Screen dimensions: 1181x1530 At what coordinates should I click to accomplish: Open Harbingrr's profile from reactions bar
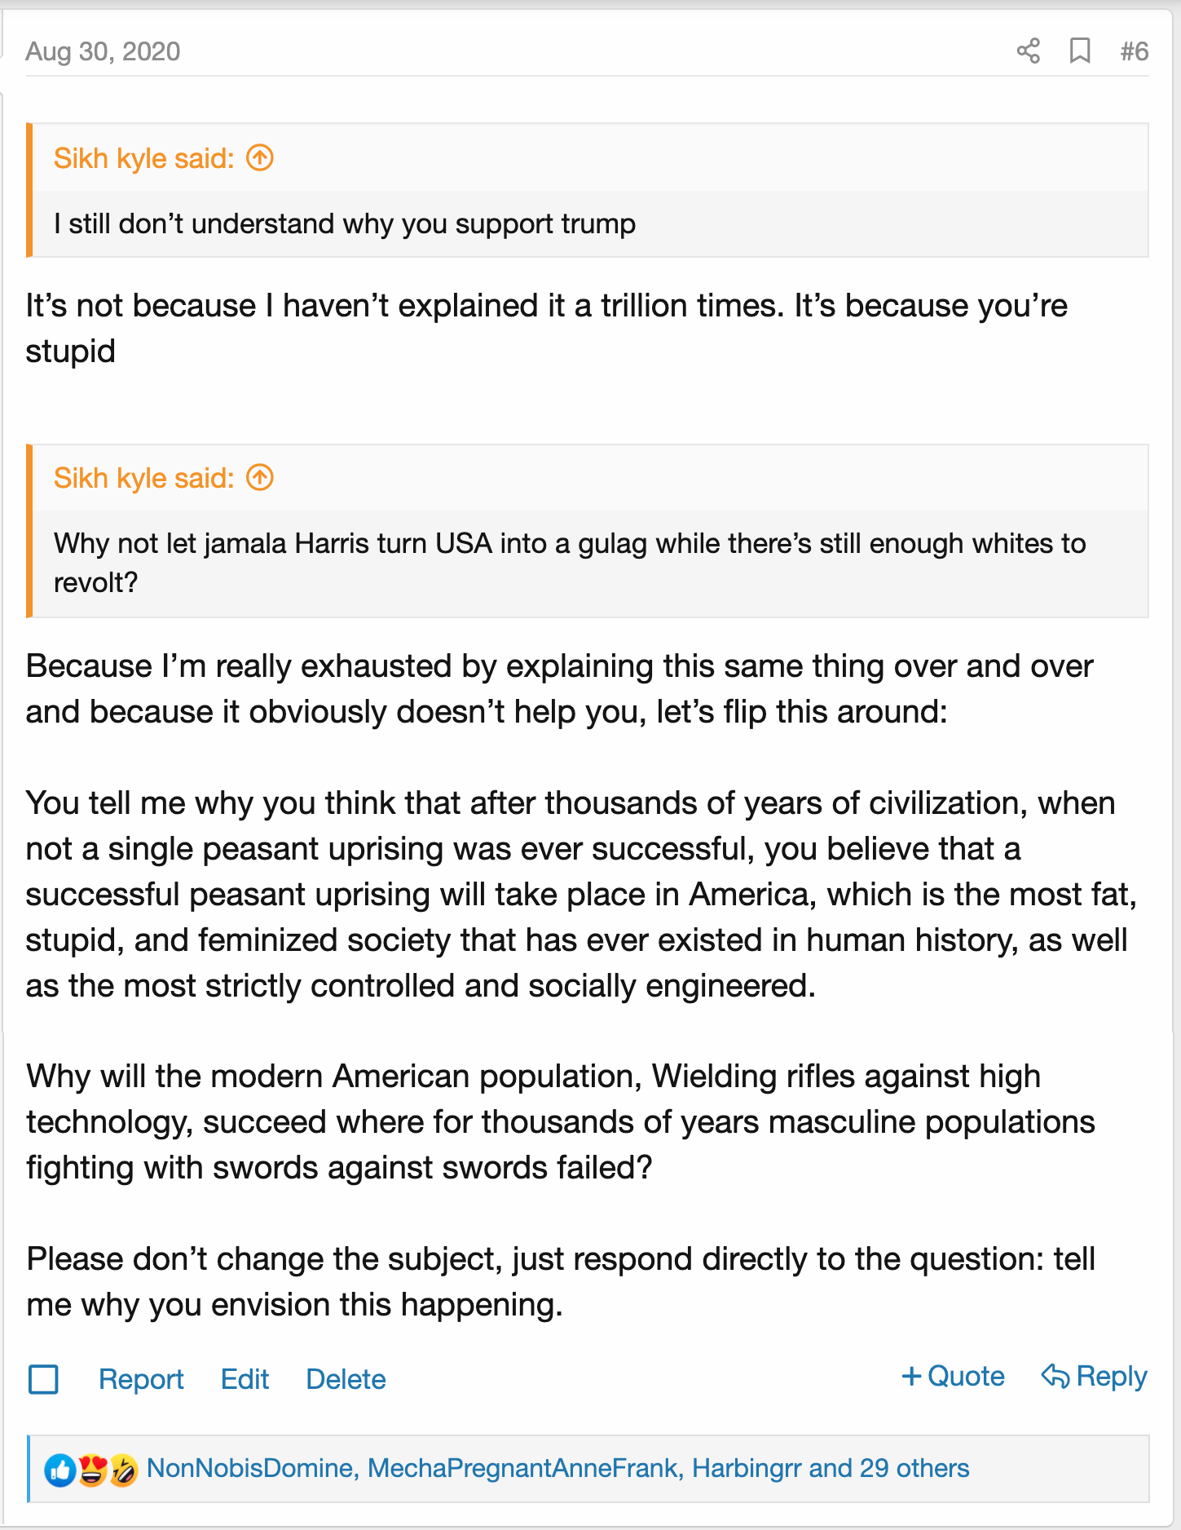(x=747, y=1468)
